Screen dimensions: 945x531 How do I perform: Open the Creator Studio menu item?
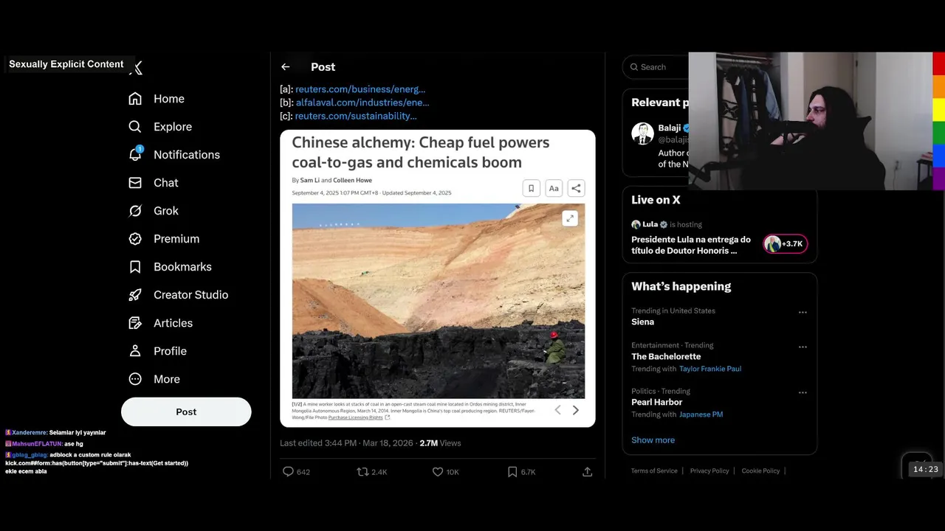(190, 295)
